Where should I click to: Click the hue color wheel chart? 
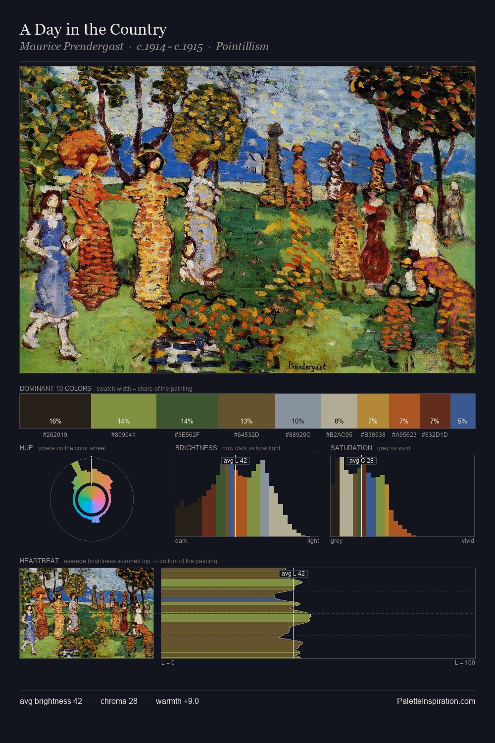click(92, 499)
